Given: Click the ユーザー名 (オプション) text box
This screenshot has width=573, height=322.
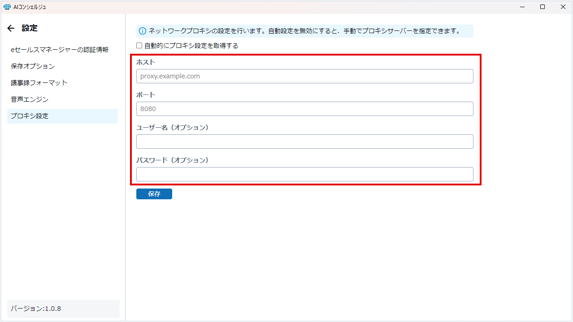Looking at the screenshot, I should tap(304, 142).
